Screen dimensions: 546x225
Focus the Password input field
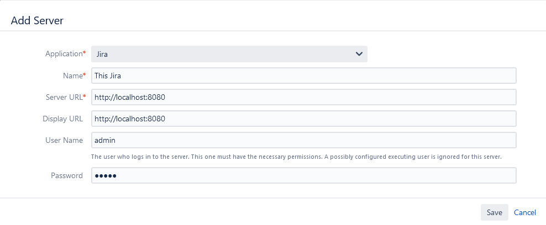point(303,176)
